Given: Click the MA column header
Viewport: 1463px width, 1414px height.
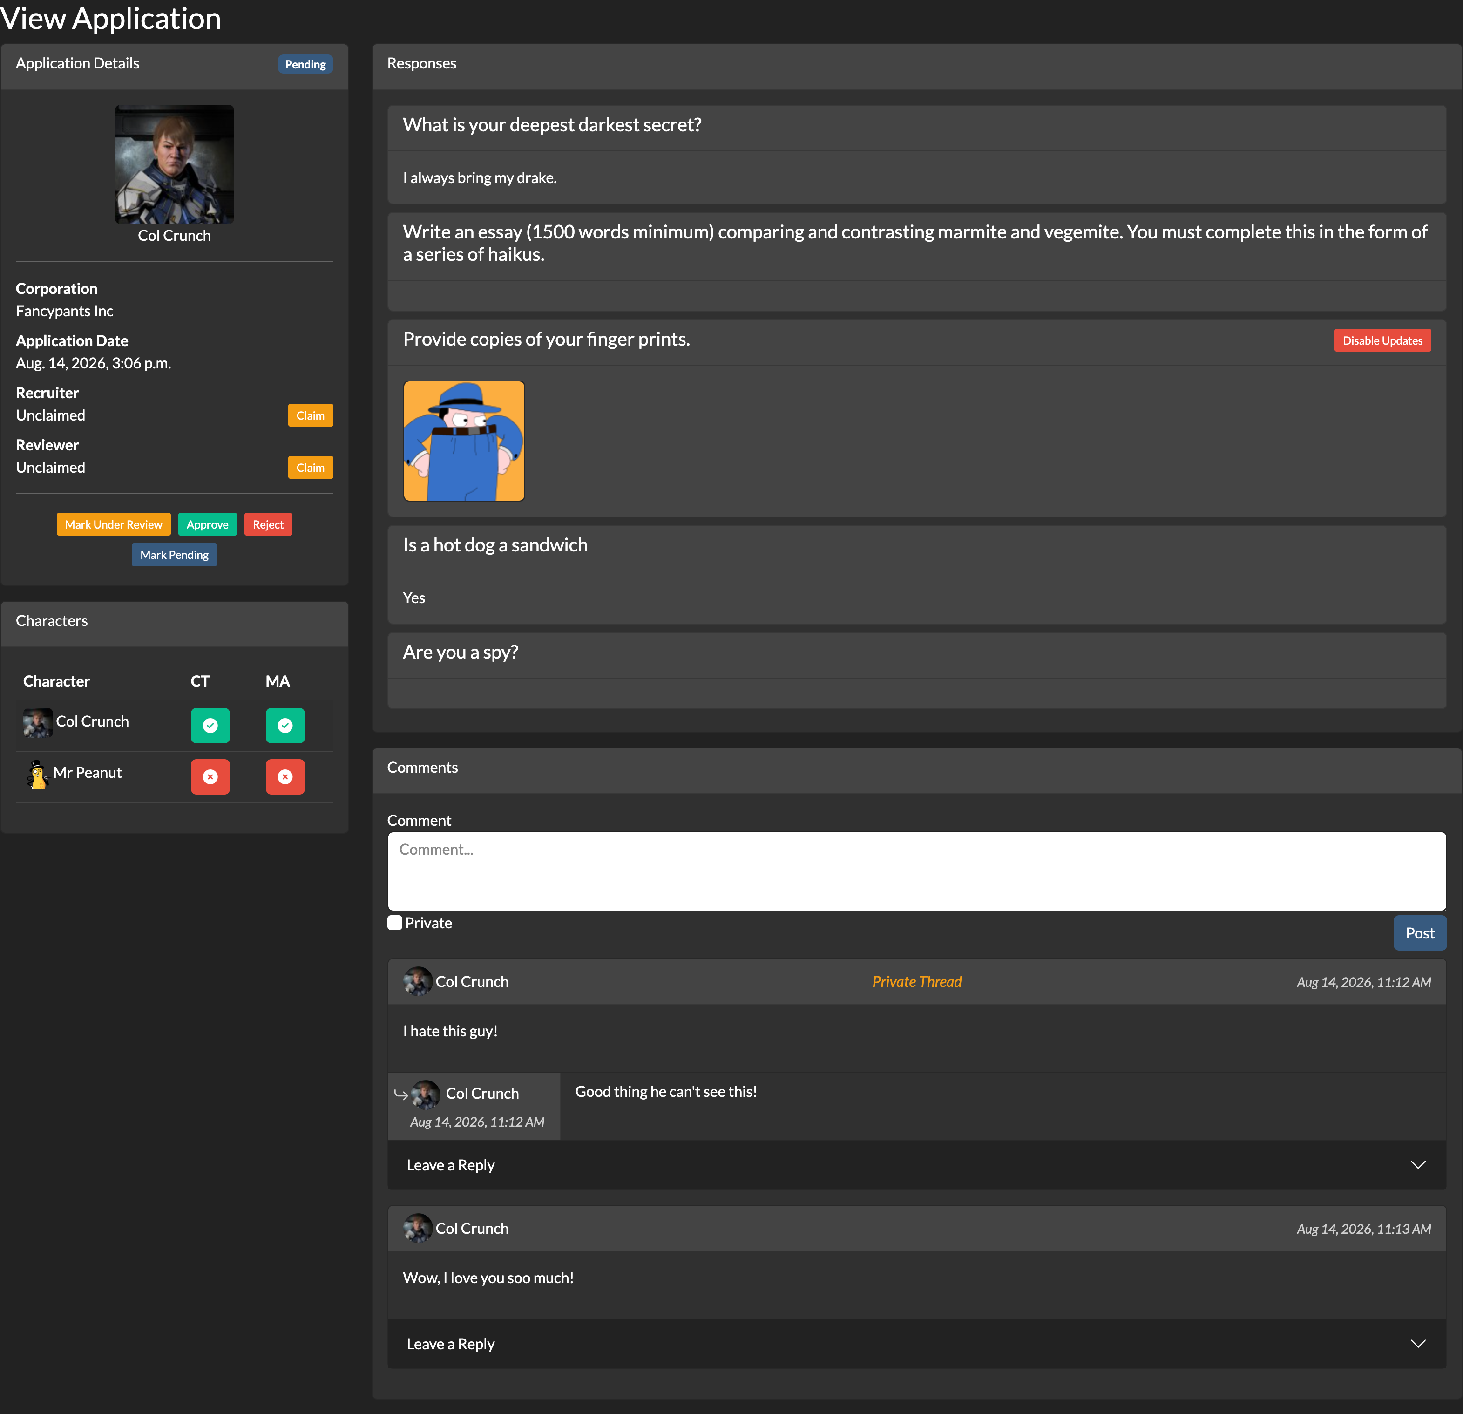Looking at the screenshot, I should [278, 681].
